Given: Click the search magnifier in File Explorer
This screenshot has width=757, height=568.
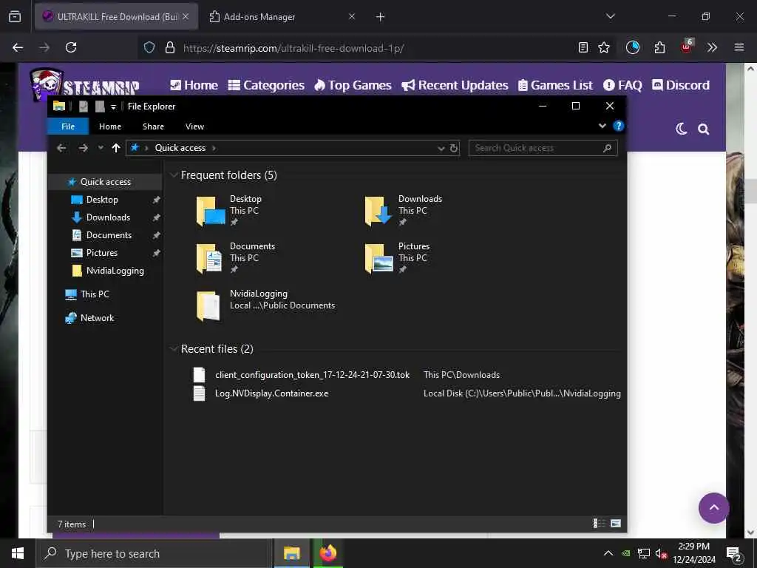Looking at the screenshot, I should (608, 148).
